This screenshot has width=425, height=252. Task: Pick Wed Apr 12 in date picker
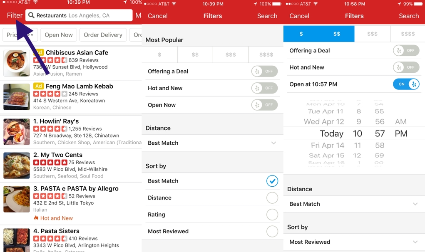(x=324, y=121)
